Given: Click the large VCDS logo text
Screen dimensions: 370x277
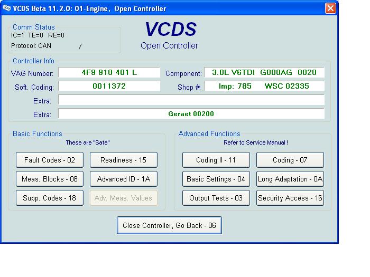Looking at the screenshot, I should [x=170, y=29].
